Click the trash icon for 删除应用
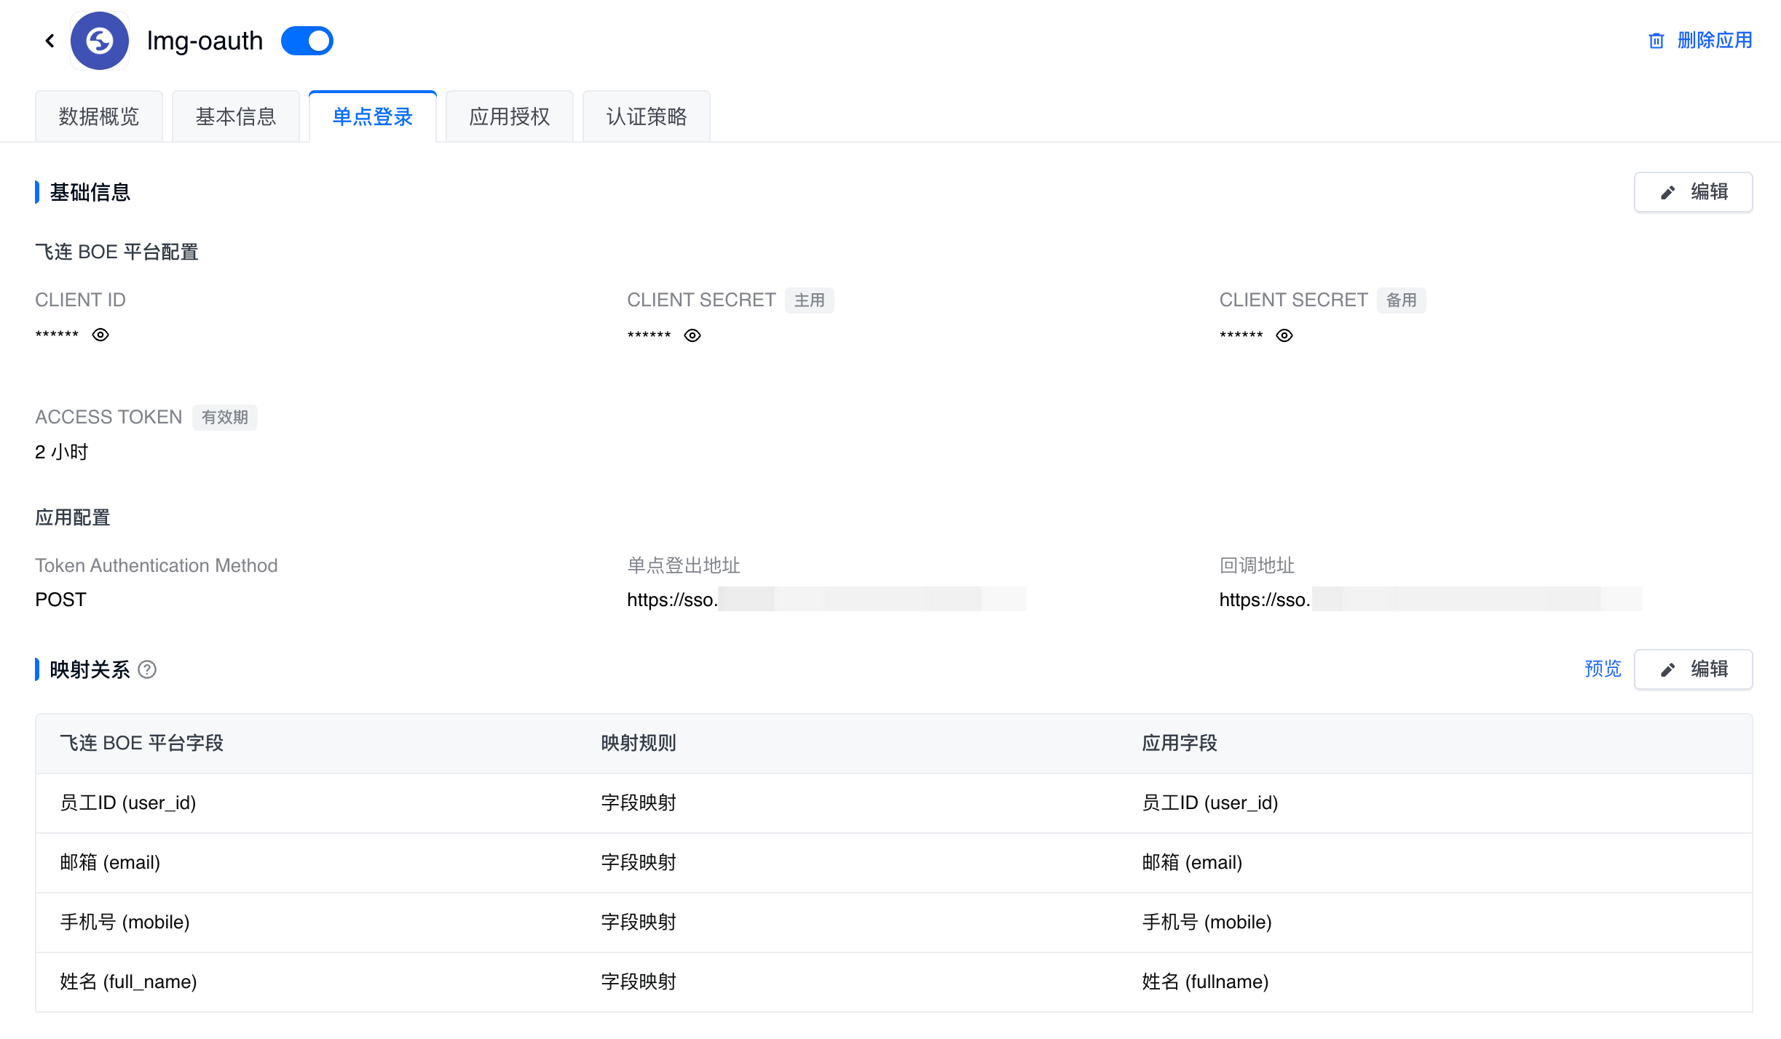Screen dimensions: 1781x1039 pos(1656,41)
